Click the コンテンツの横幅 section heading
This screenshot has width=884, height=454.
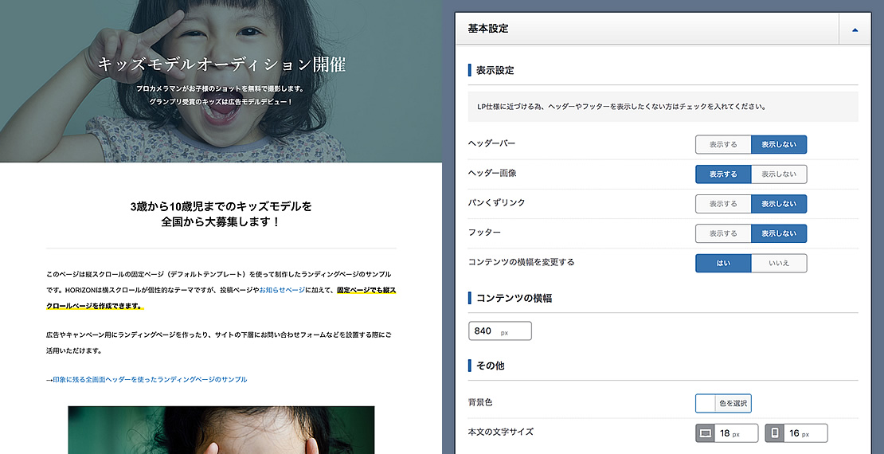click(x=514, y=299)
